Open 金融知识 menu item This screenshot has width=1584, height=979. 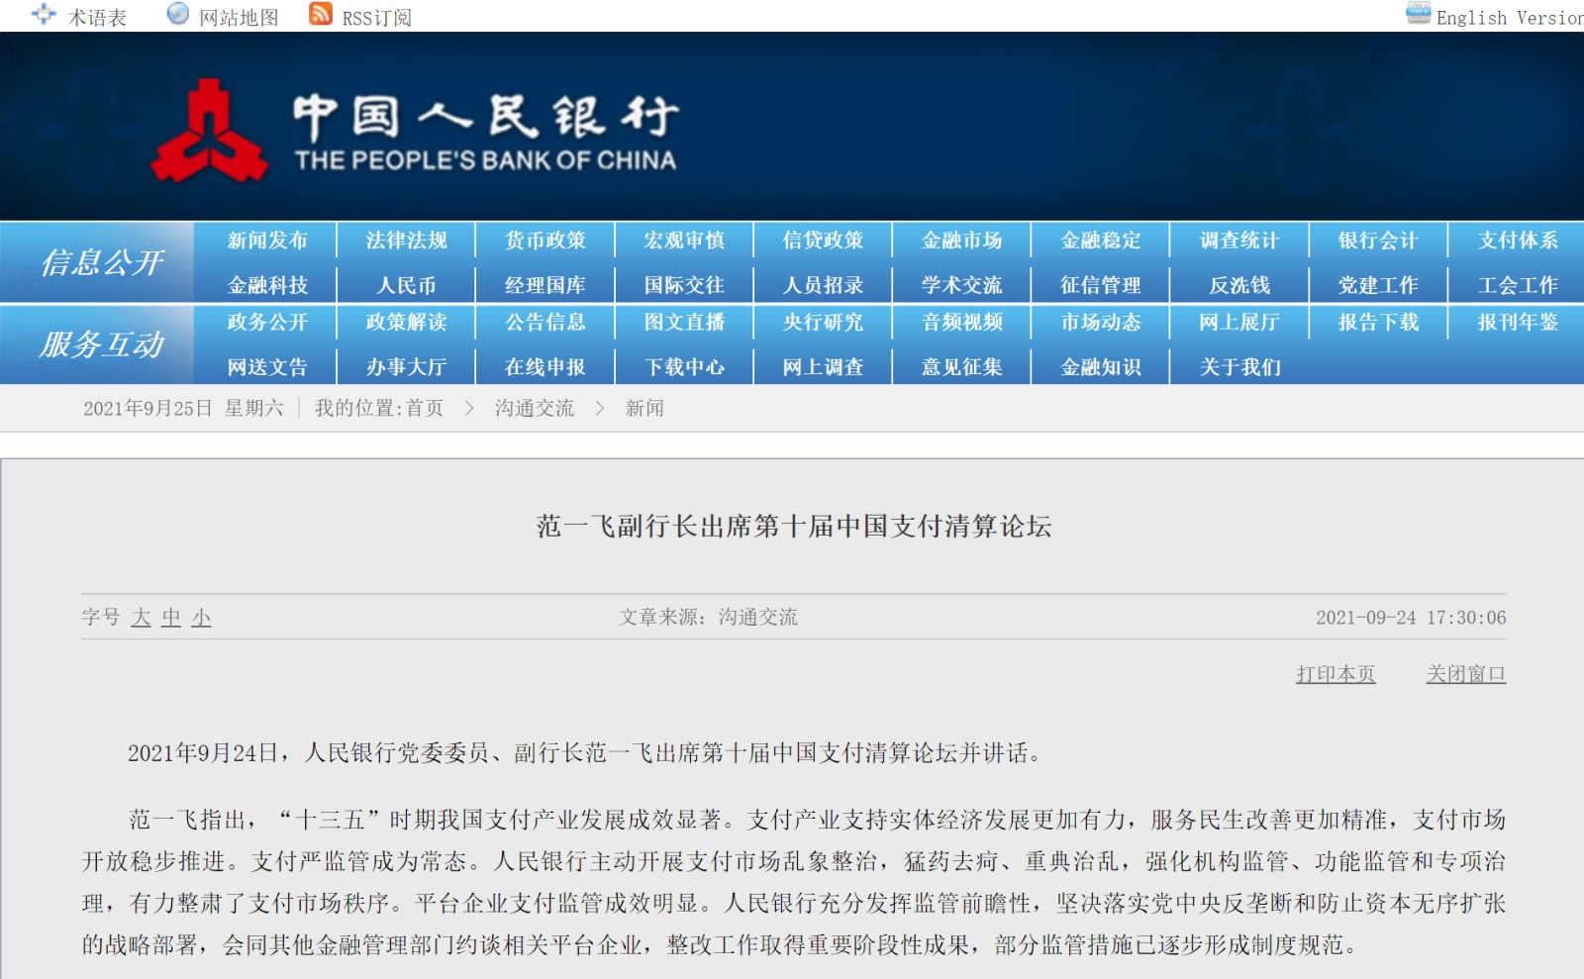coord(1101,367)
